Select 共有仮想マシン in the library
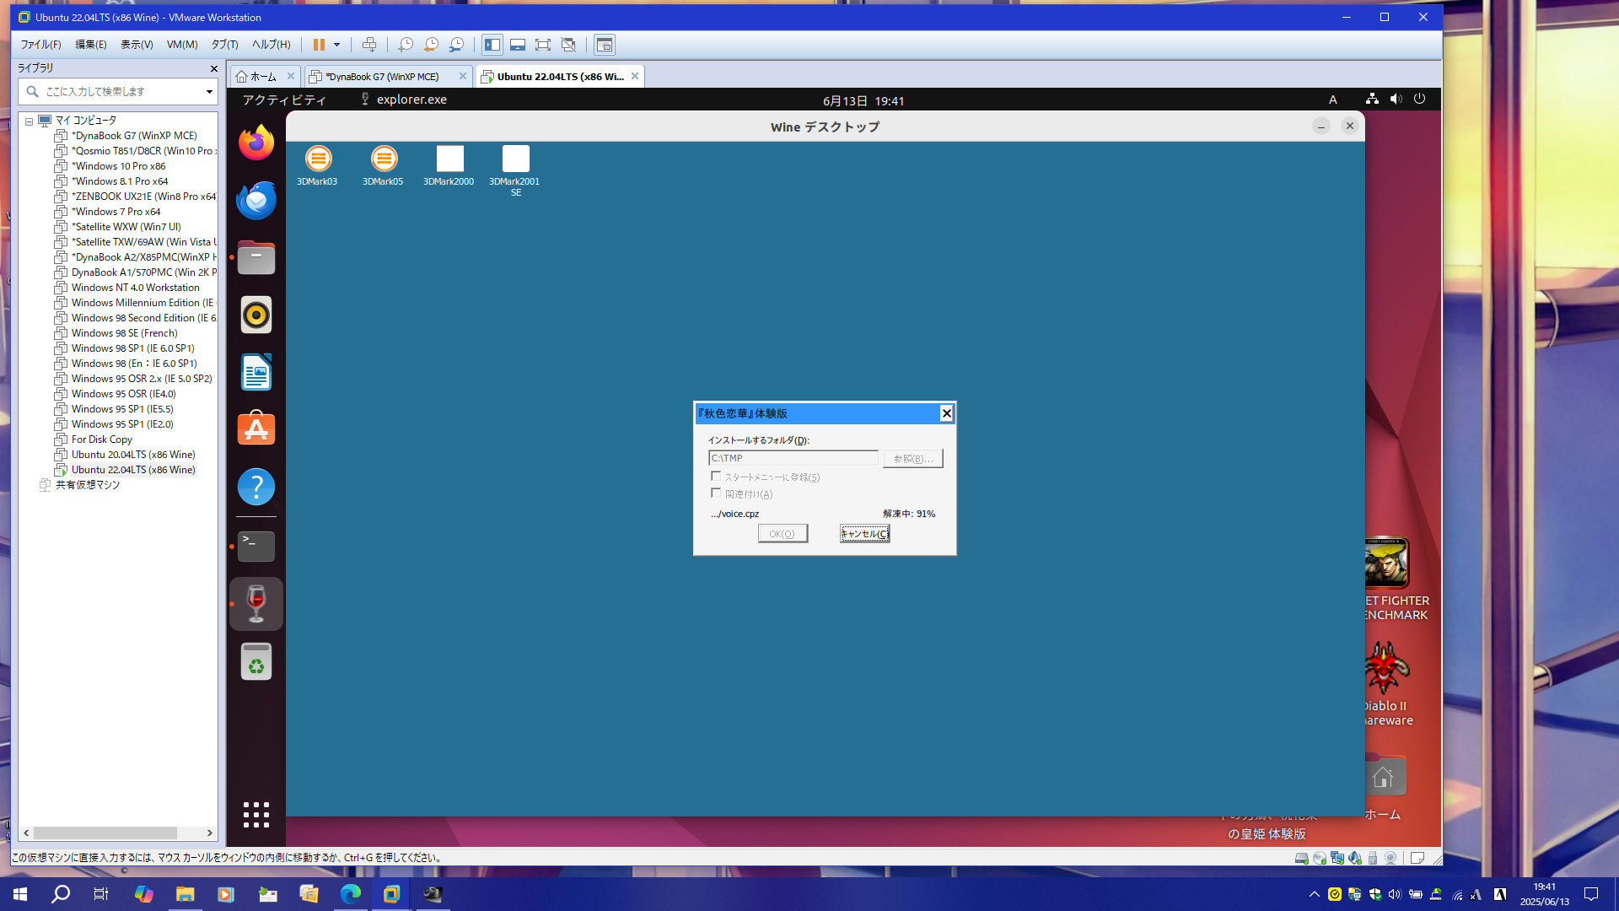The image size is (1619, 911). pos(88,485)
